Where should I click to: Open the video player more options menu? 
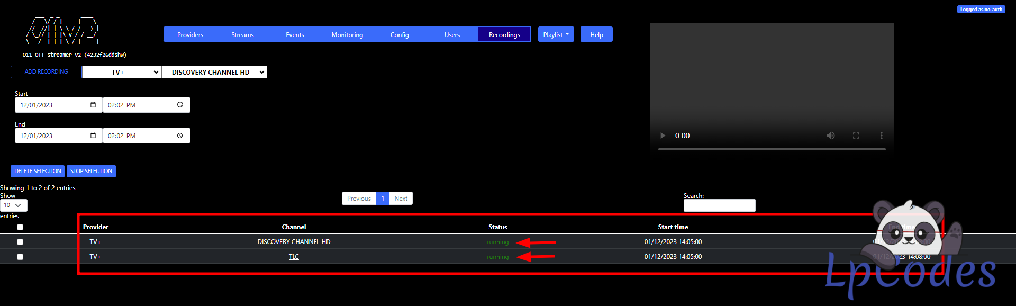(881, 136)
